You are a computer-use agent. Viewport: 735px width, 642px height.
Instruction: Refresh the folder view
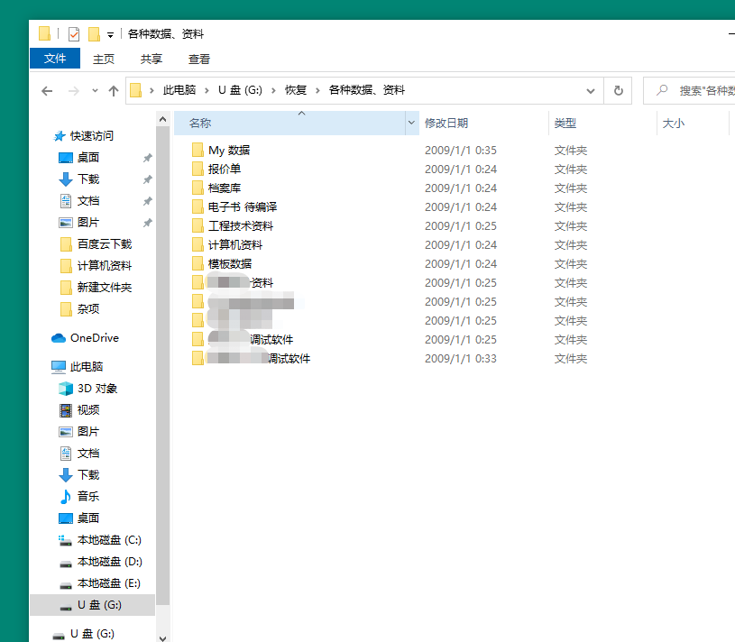coord(619,90)
